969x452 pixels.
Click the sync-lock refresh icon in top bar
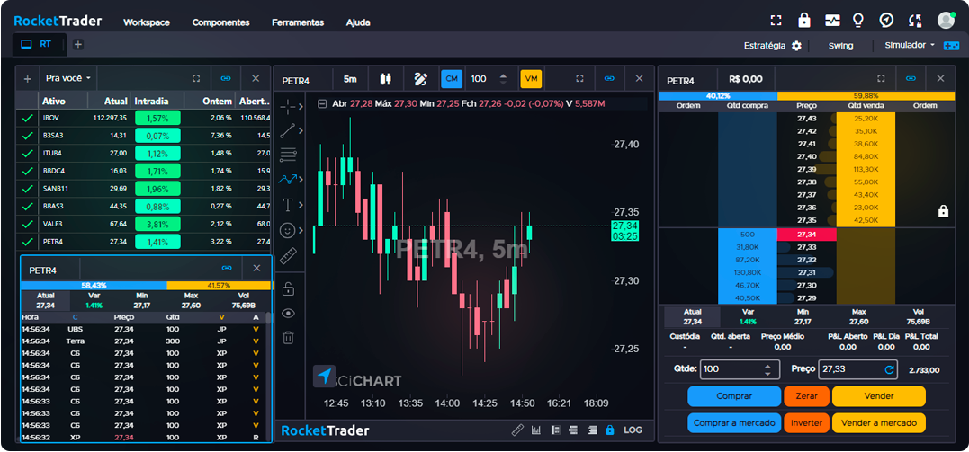click(915, 21)
